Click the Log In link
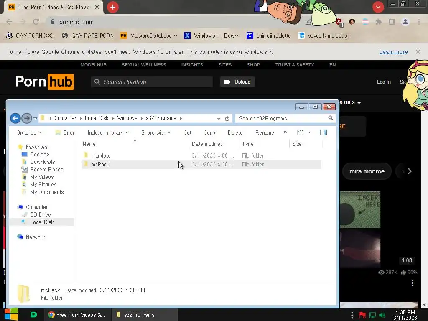Image resolution: width=428 pixels, height=321 pixels. 384,82
